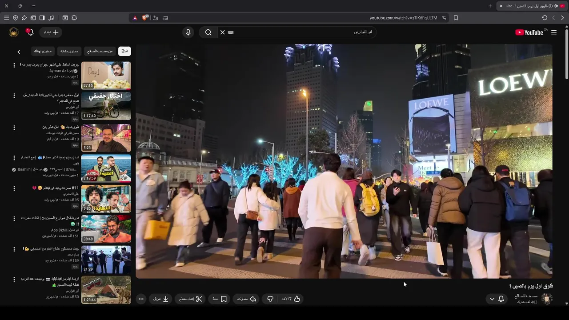Run search with the magnifier button
569x320 pixels.
tap(208, 32)
